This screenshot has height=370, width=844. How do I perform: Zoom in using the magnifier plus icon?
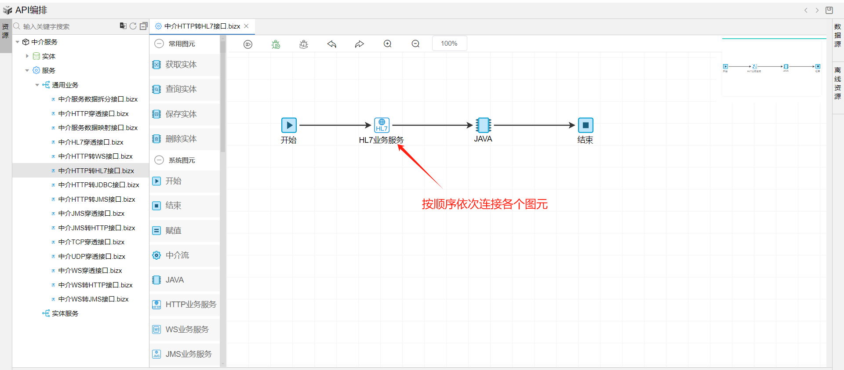click(387, 44)
